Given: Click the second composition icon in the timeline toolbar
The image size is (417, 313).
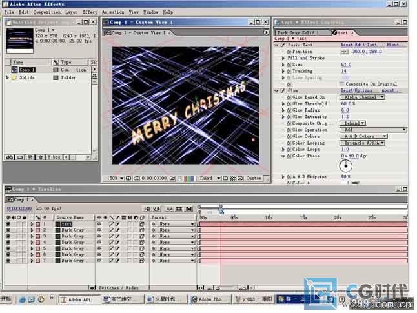Looking at the screenshot, I should (157, 208).
